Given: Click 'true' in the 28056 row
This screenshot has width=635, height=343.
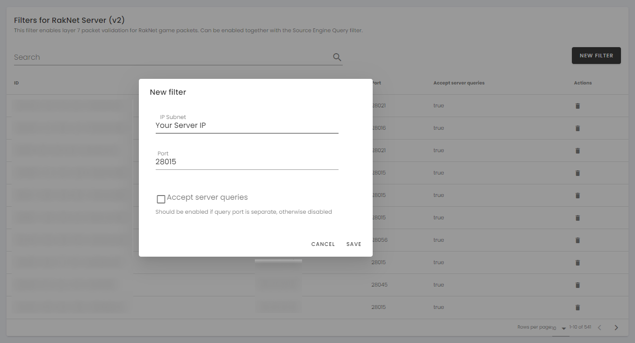Looking at the screenshot, I should click(x=439, y=240).
